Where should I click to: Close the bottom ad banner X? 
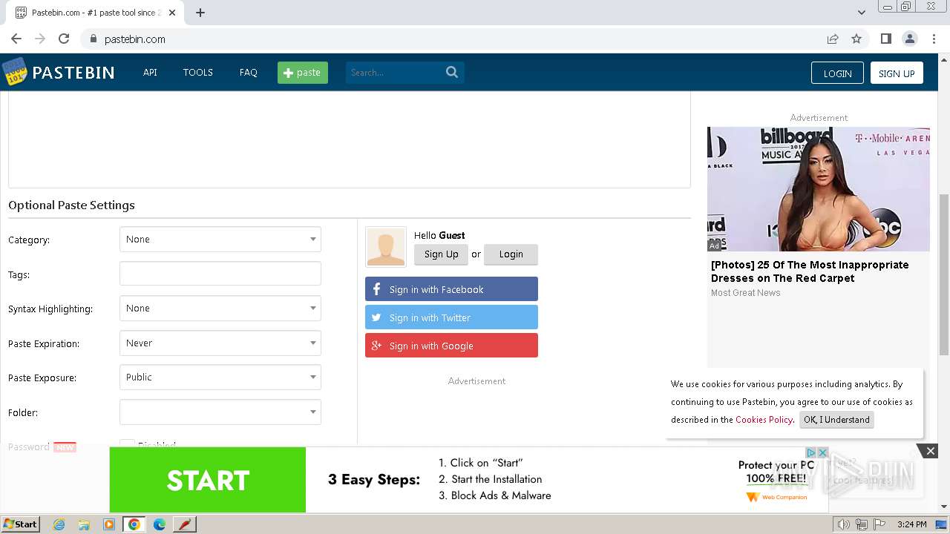pyautogui.click(x=930, y=451)
